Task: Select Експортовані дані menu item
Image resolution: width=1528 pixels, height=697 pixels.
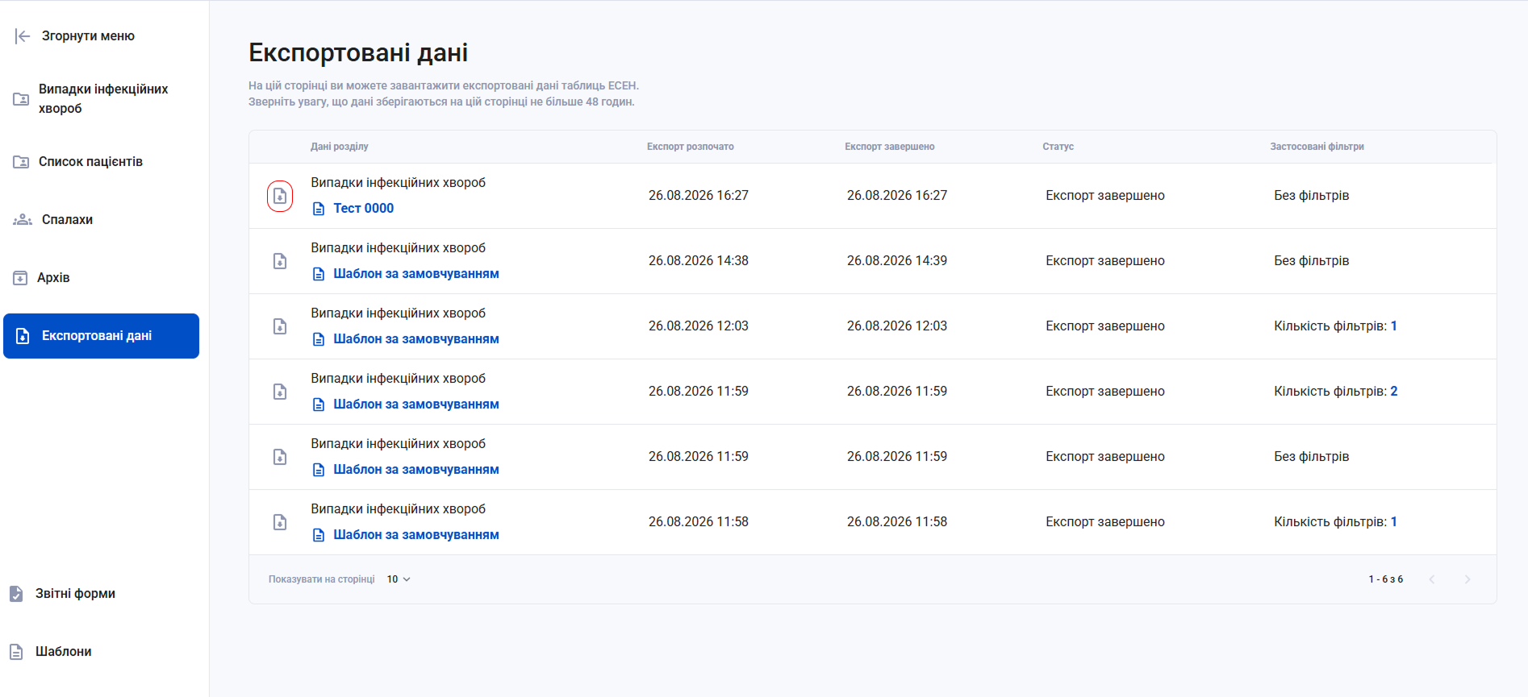Action: coord(101,336)
